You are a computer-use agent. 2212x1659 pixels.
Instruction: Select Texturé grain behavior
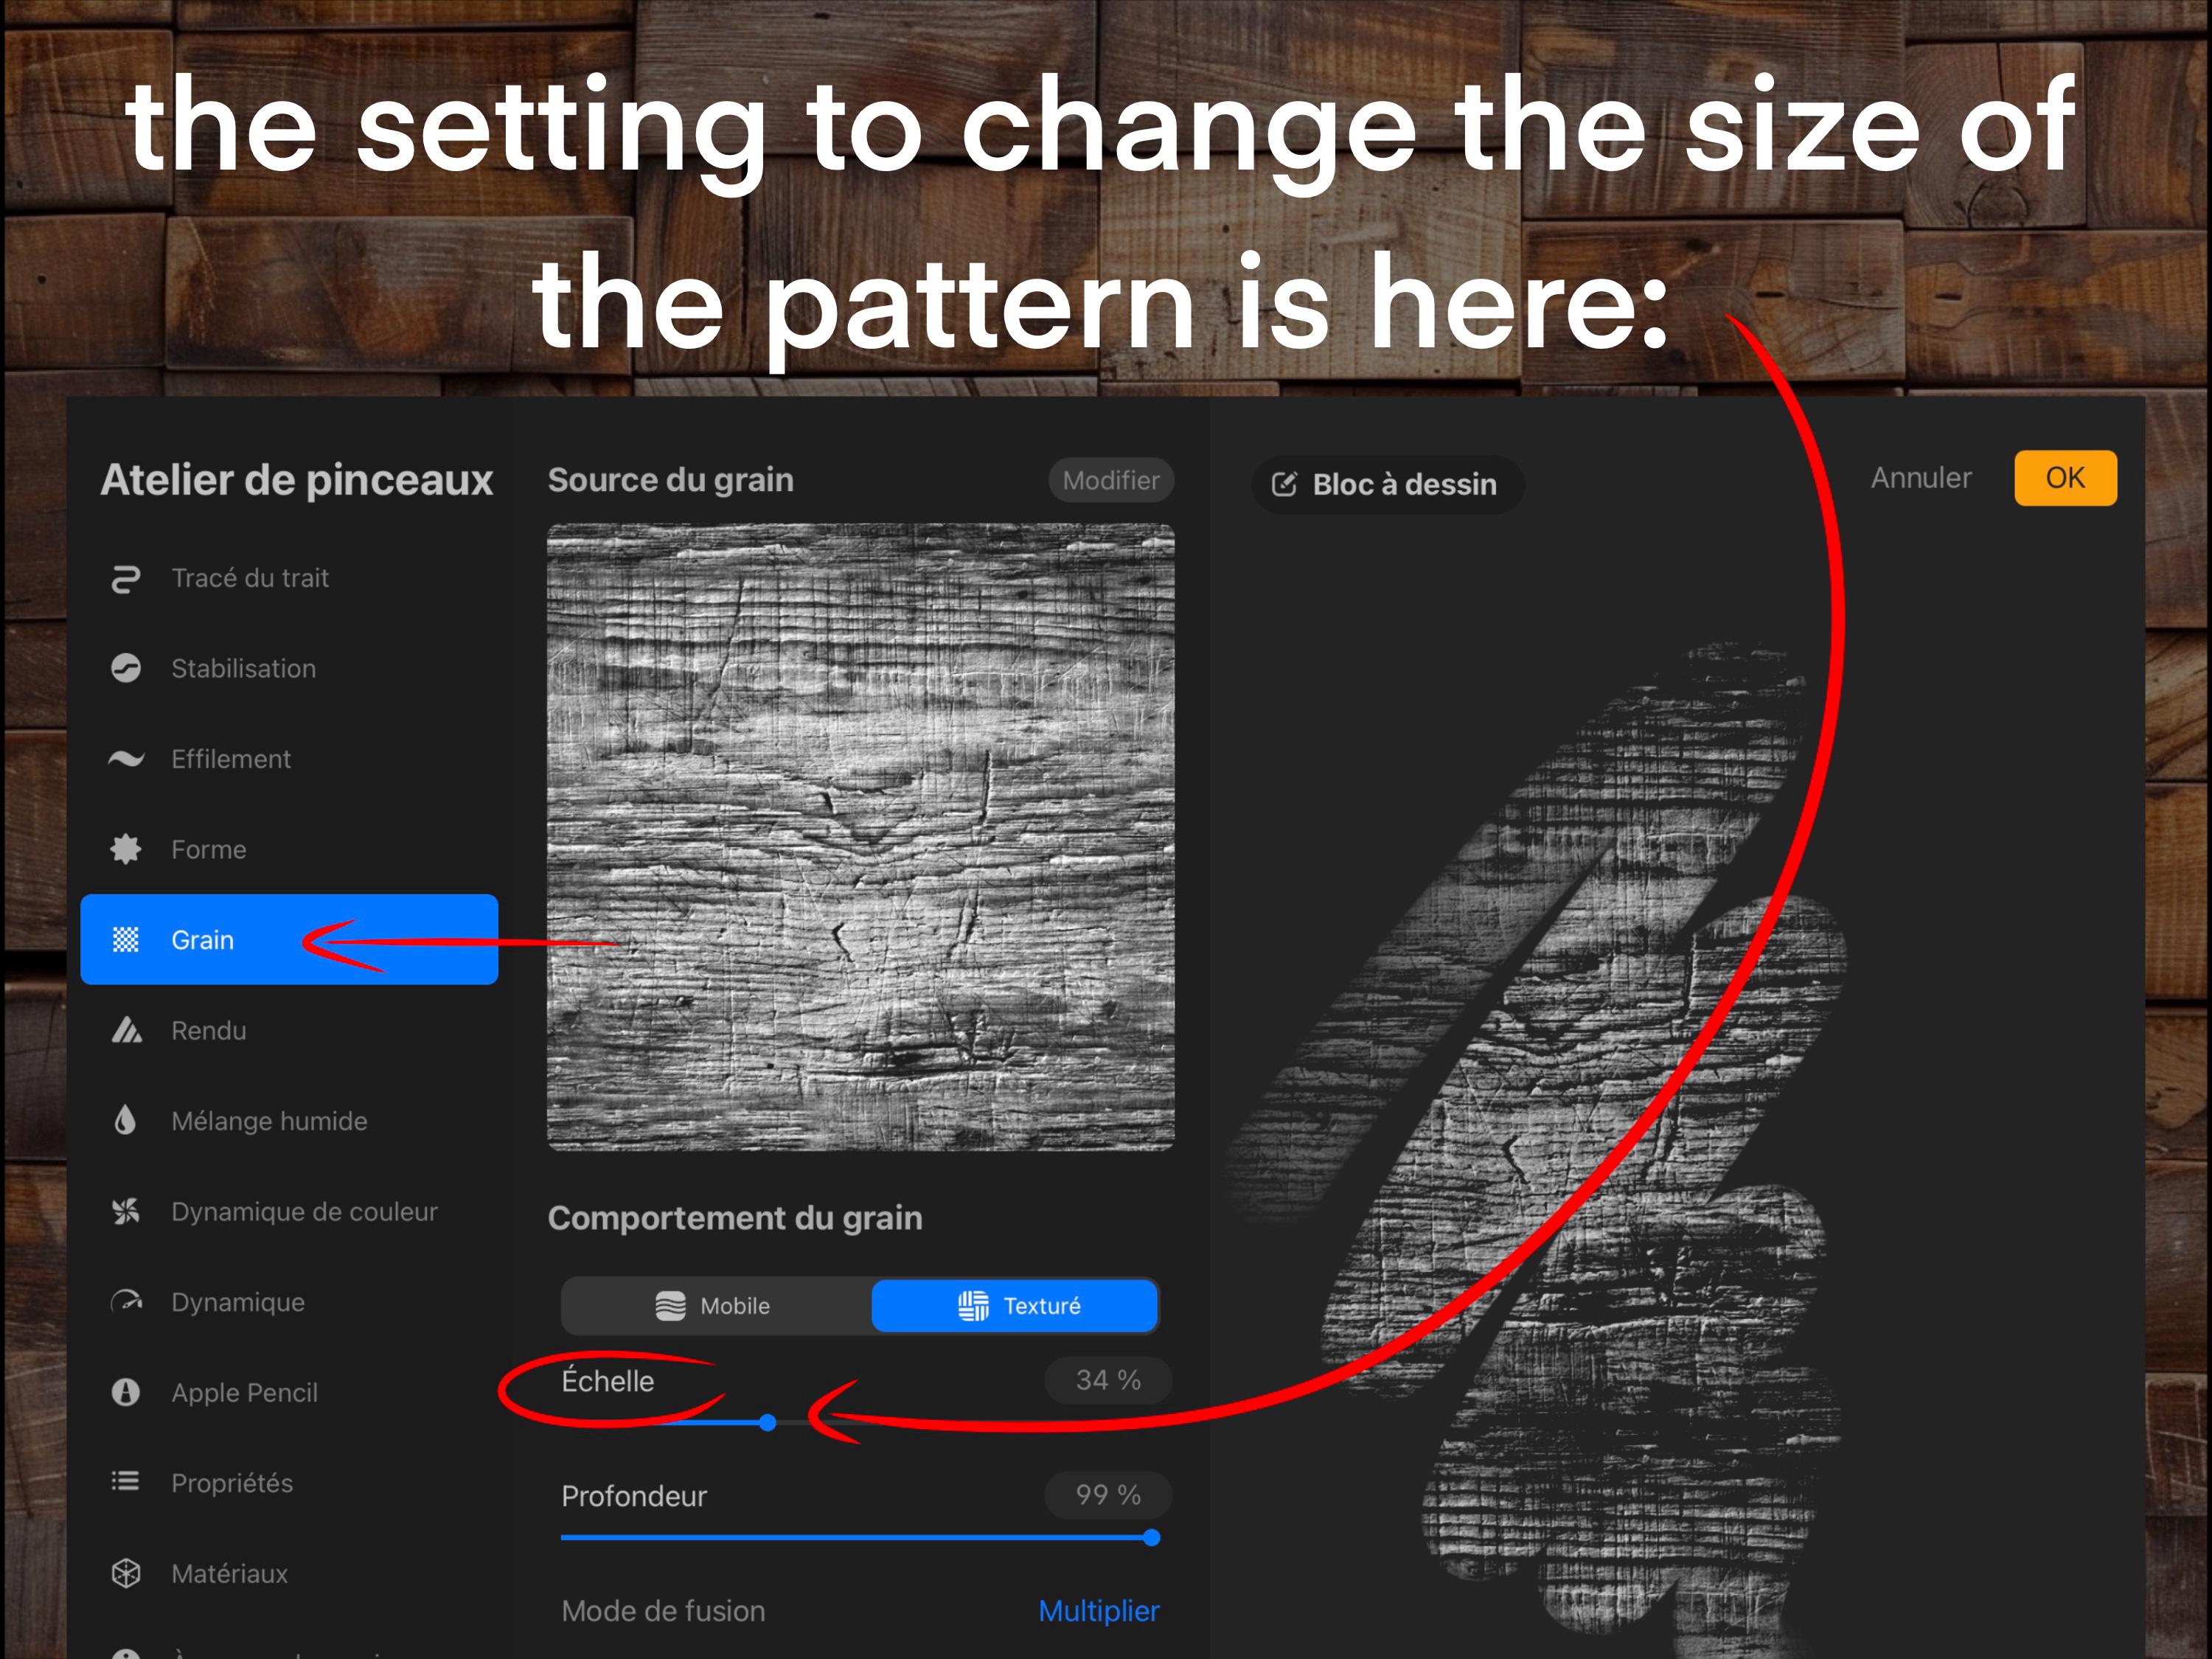(1015, 1306)
